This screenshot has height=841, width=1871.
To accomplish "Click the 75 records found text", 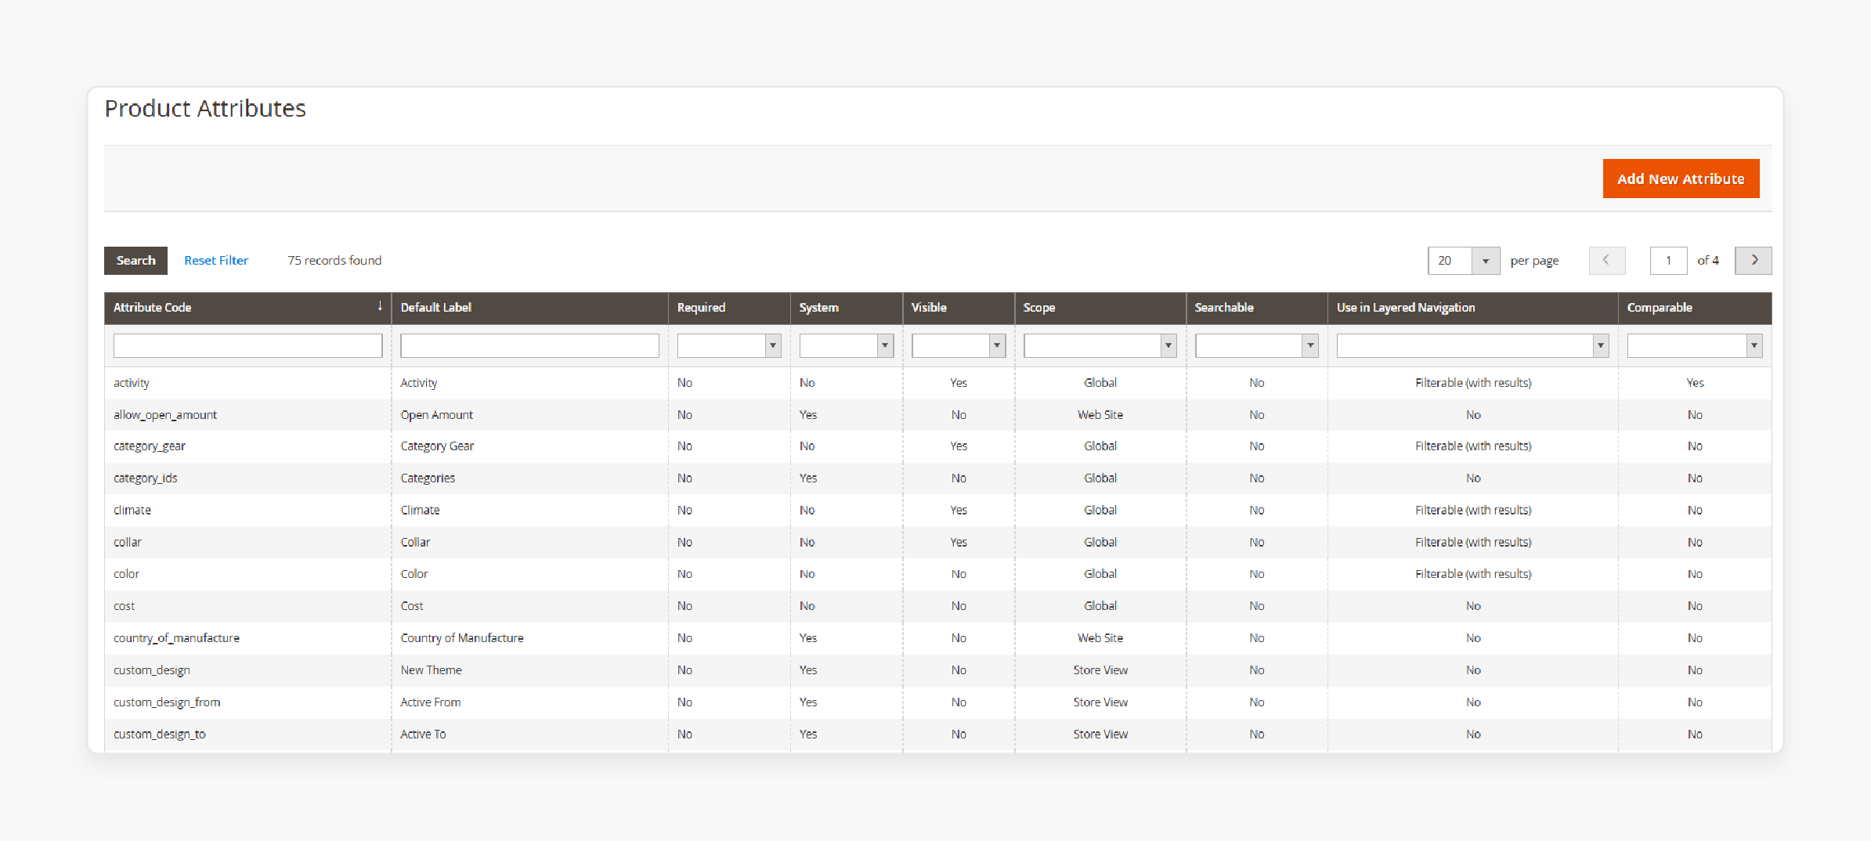I will coord(334,260).
